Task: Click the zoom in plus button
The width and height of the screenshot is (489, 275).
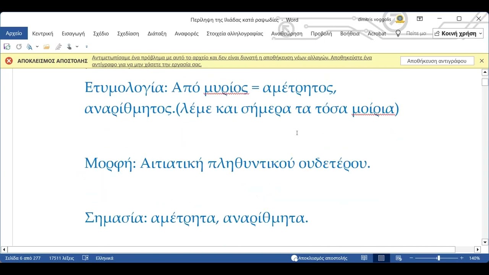Action: coord(461,258)
